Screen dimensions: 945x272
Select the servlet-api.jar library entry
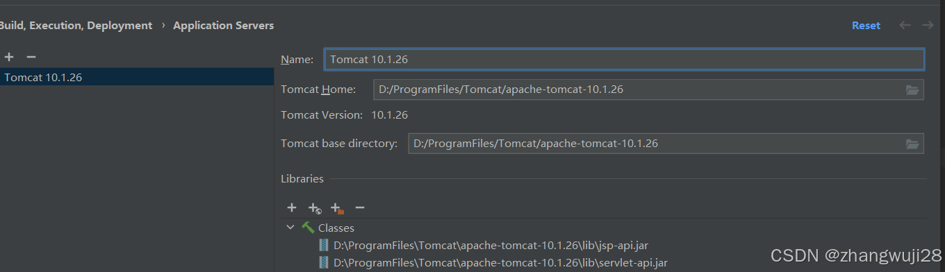[494, 262]
